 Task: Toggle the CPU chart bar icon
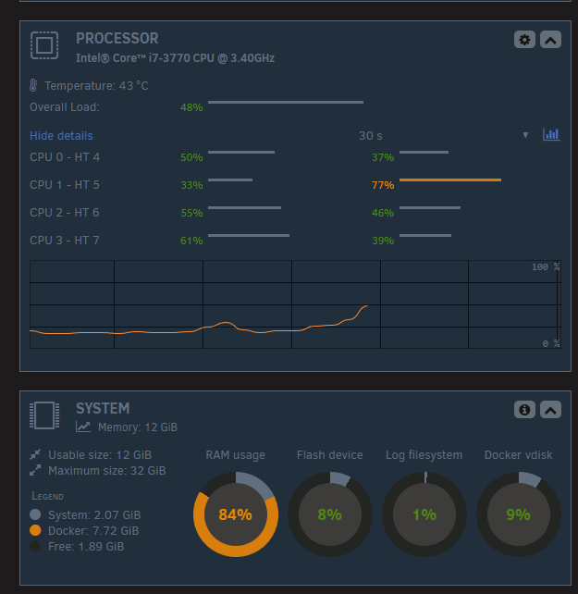coord(551,134)
